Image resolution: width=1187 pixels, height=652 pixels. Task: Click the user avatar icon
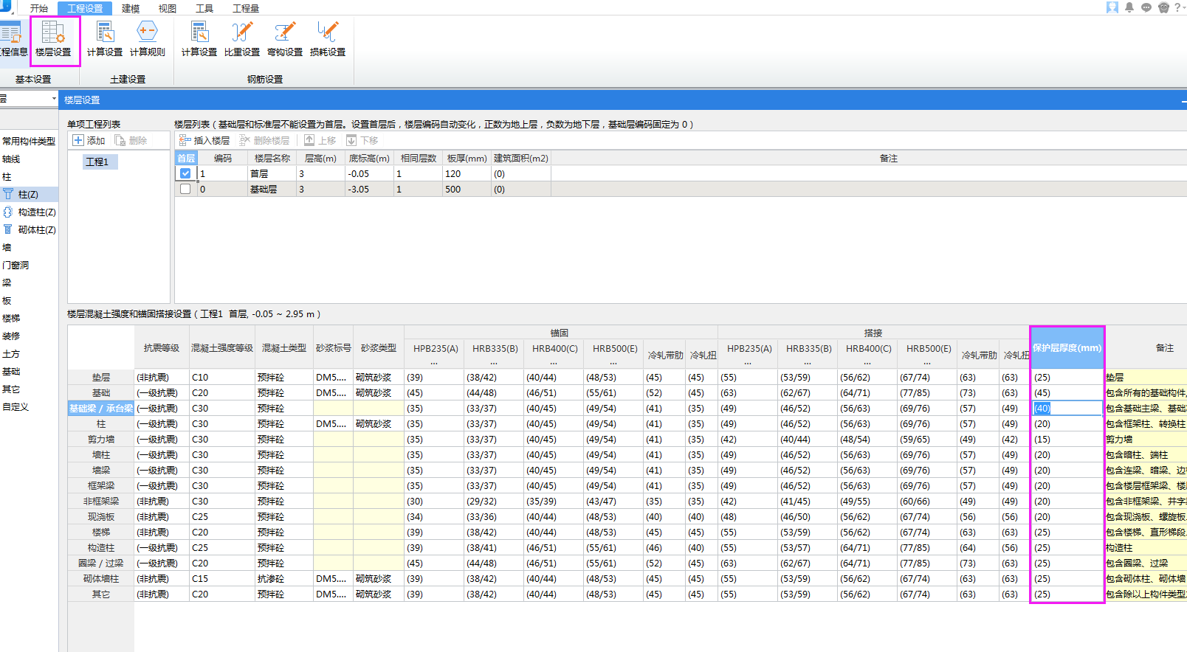(1112, 7)
